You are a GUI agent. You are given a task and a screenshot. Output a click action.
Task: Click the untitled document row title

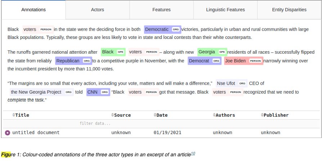(x=36, y=133)
